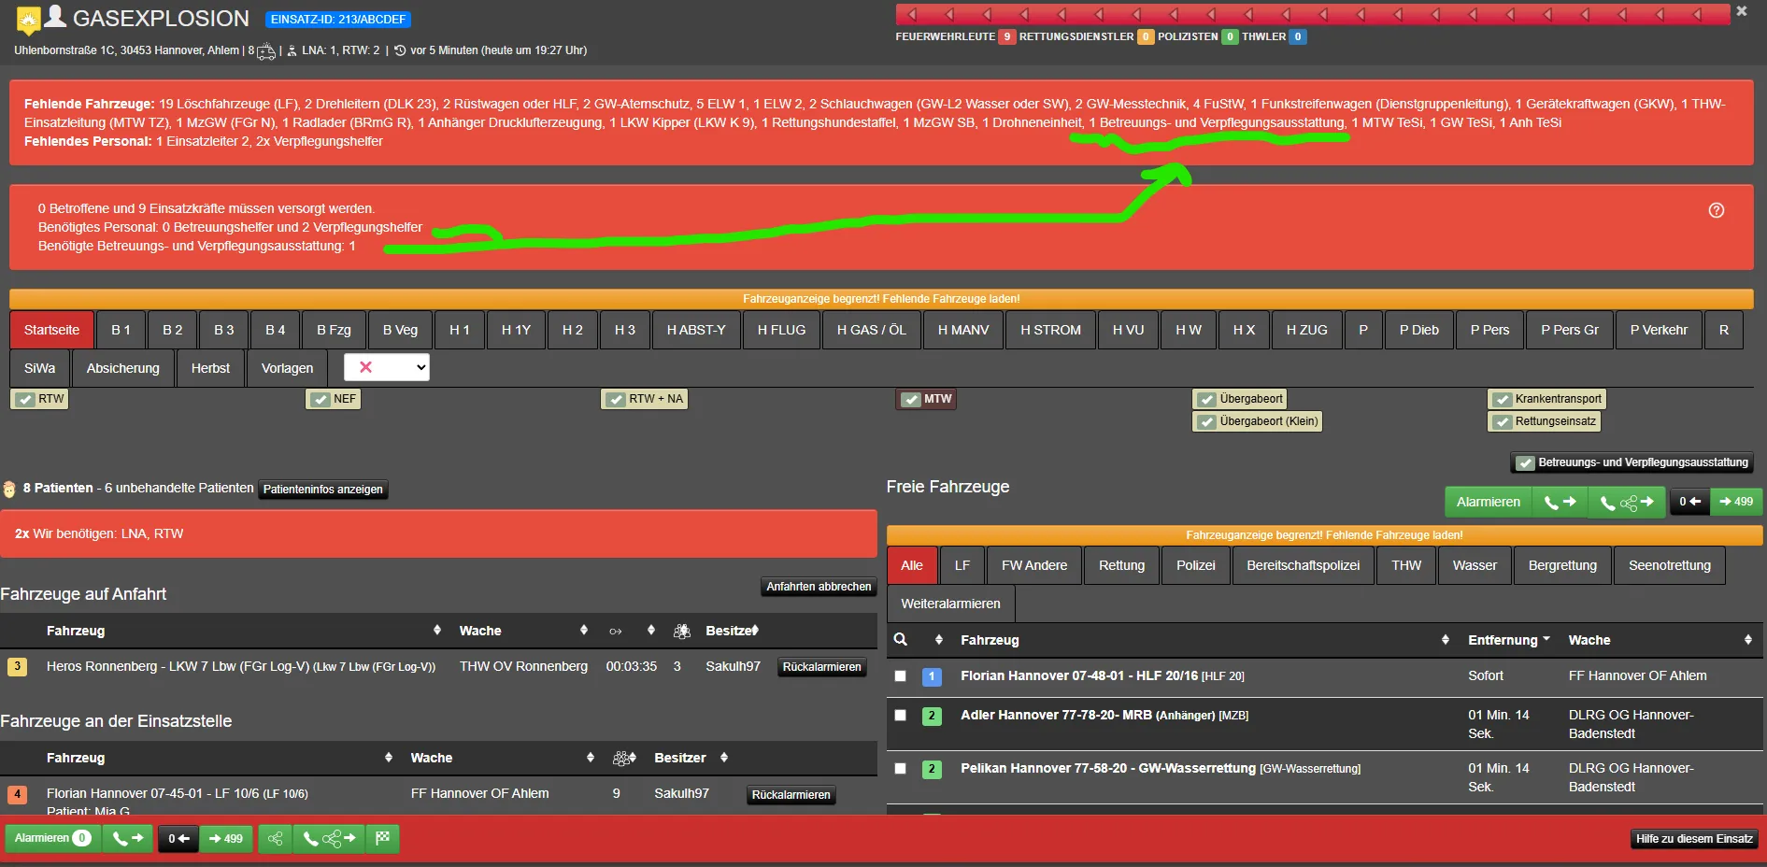Click the share icon in bottom bar
This screenshot has width=1767, height=867.
275,838
